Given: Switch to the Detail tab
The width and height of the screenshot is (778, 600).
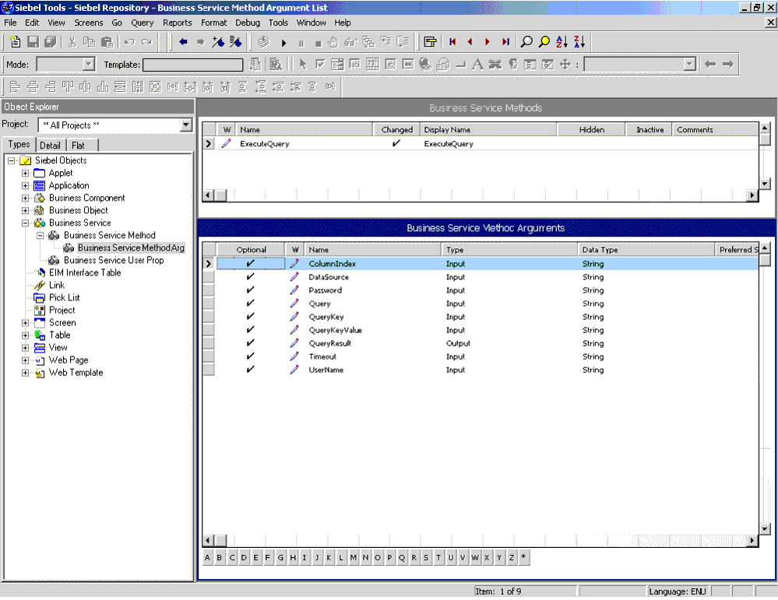Looking at the screenshot, I should click(x=50, y=146).
